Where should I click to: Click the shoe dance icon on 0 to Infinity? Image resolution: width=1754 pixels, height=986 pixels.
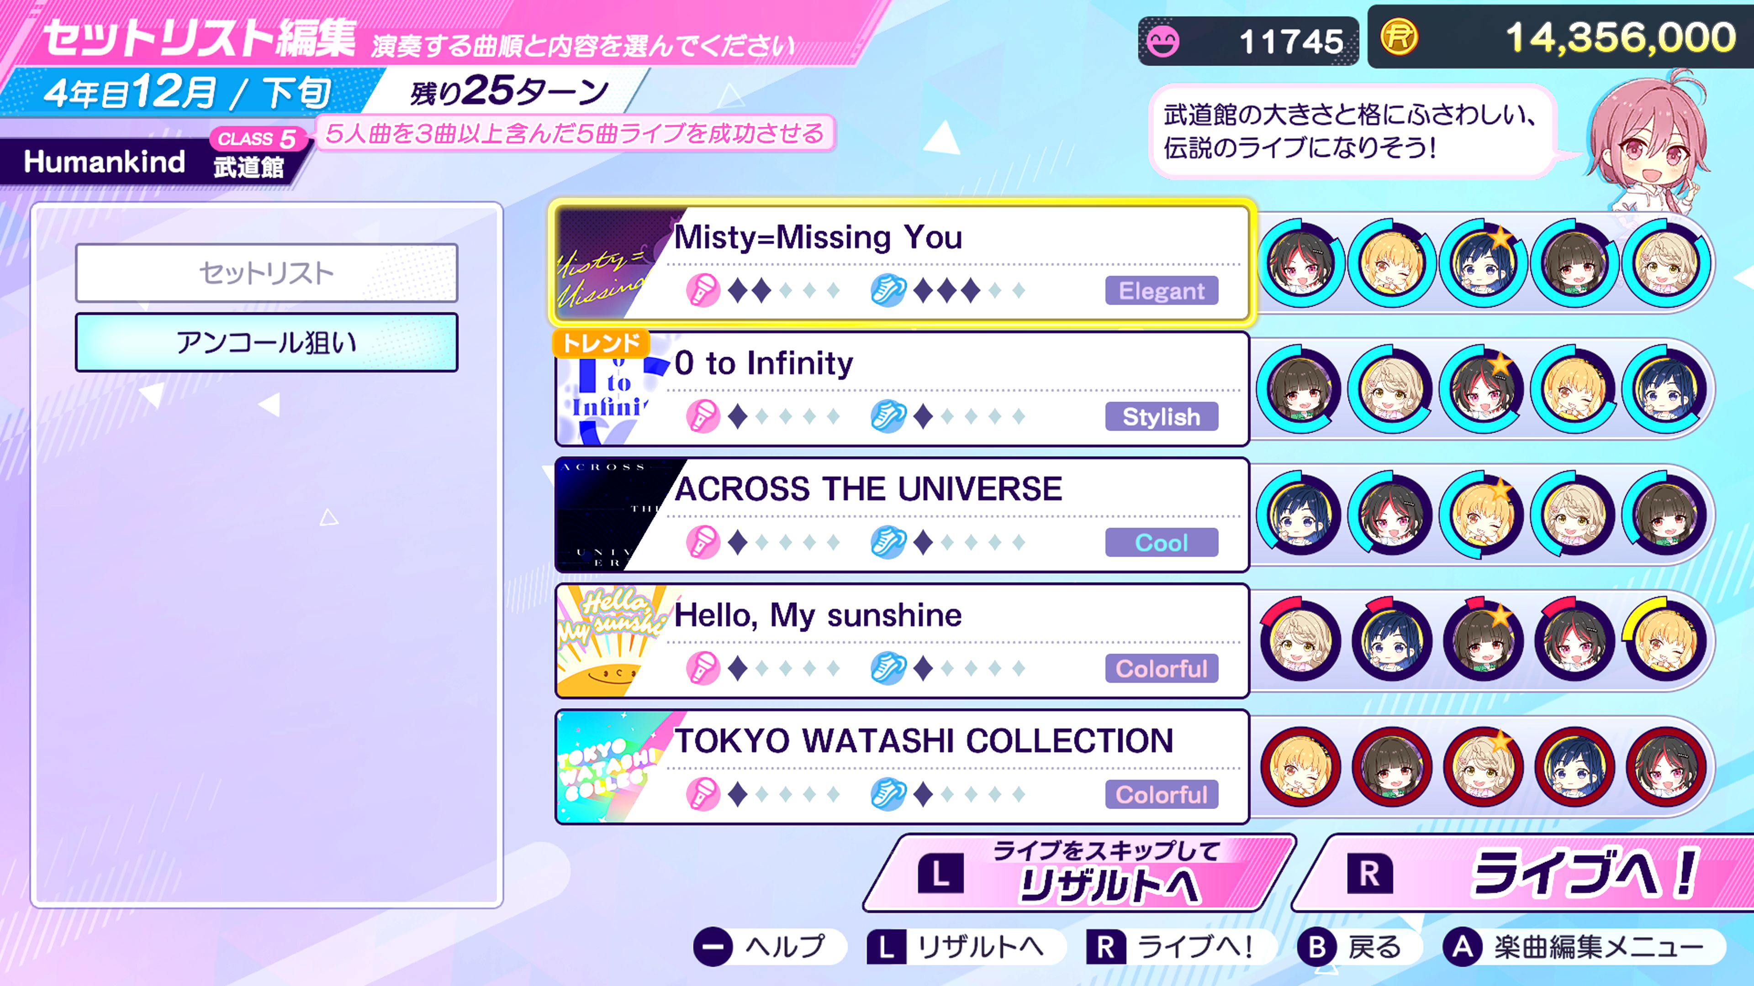[x=888, y=416]
